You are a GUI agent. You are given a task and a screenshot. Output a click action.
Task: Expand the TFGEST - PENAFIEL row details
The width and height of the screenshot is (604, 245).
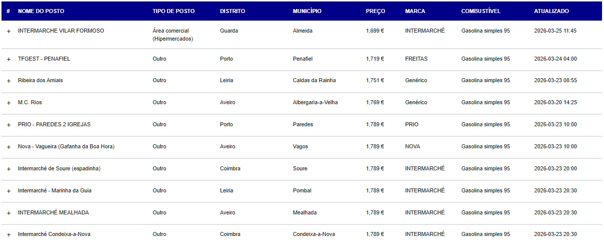point(9,59)
